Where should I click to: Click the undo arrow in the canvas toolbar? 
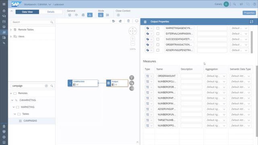[114, 21]
